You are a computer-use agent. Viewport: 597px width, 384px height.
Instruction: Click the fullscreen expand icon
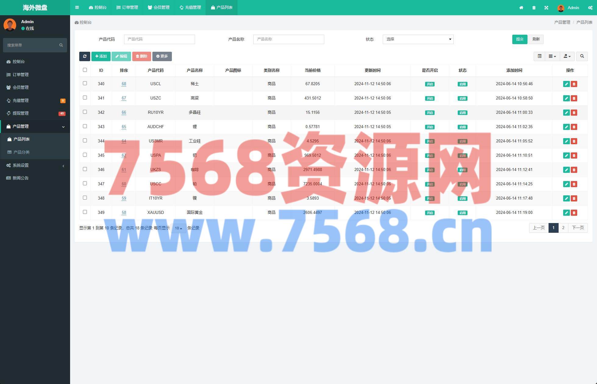tap(546, 8)
